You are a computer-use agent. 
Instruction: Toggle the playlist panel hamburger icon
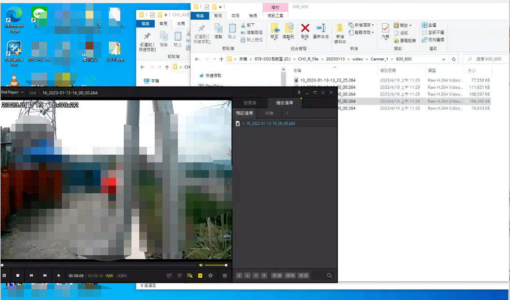click(x=224, y=275)
